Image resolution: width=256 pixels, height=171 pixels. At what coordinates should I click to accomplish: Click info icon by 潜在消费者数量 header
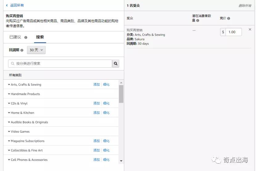[198, 21]
